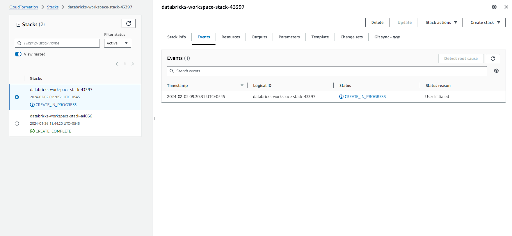Go to previous stacks page
This screenshot has width=512, height=236.
tap(117, 64)
